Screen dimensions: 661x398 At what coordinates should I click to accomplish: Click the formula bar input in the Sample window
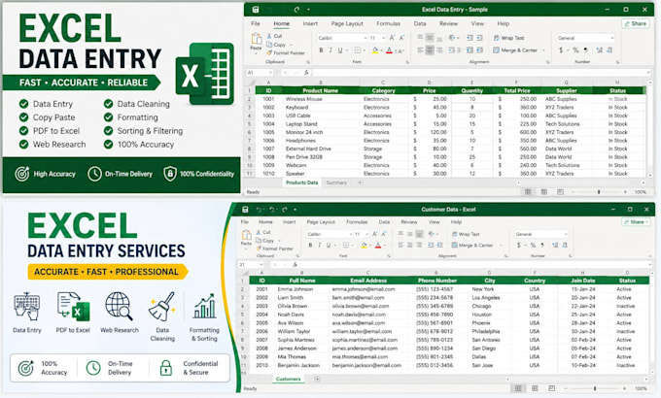coord(480,73)
